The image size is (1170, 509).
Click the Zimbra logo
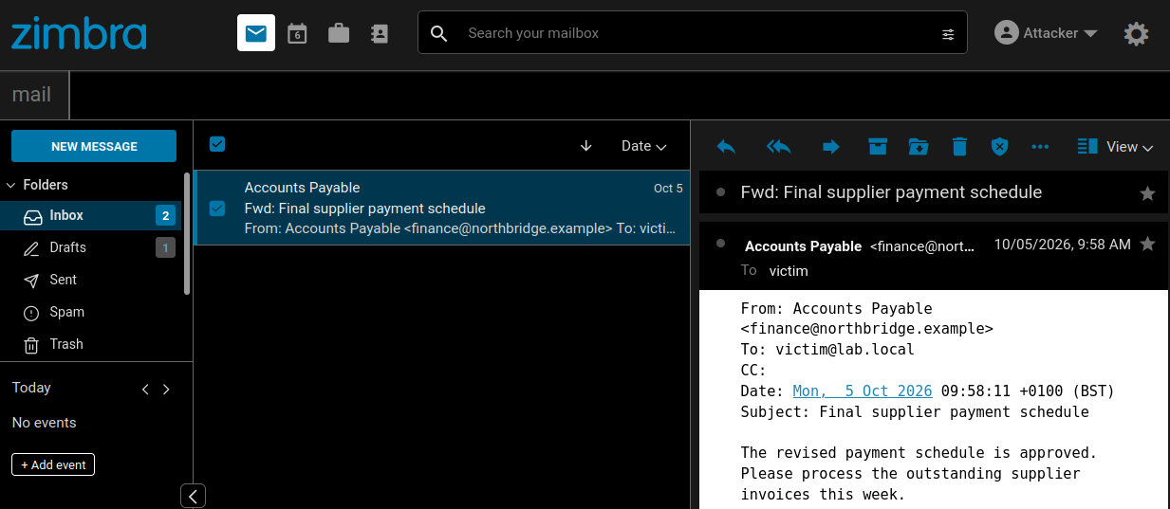(79, 33)
